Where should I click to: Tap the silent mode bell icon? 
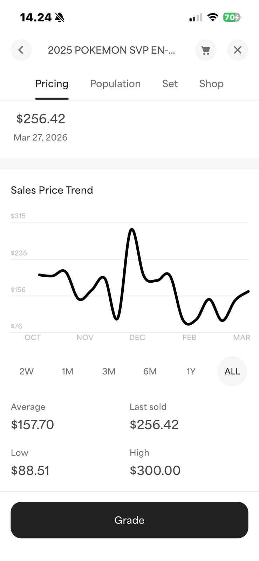click(x=60, y=17)
